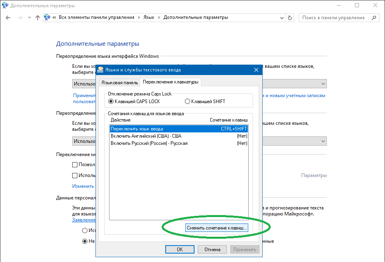Toggle the 'Исполь...' checkbox

[x=75, y=176]
